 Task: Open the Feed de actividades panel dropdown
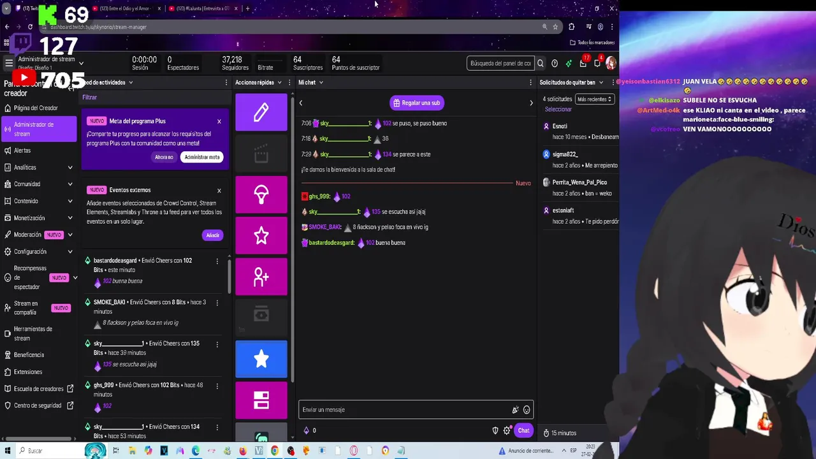point(131,82)
